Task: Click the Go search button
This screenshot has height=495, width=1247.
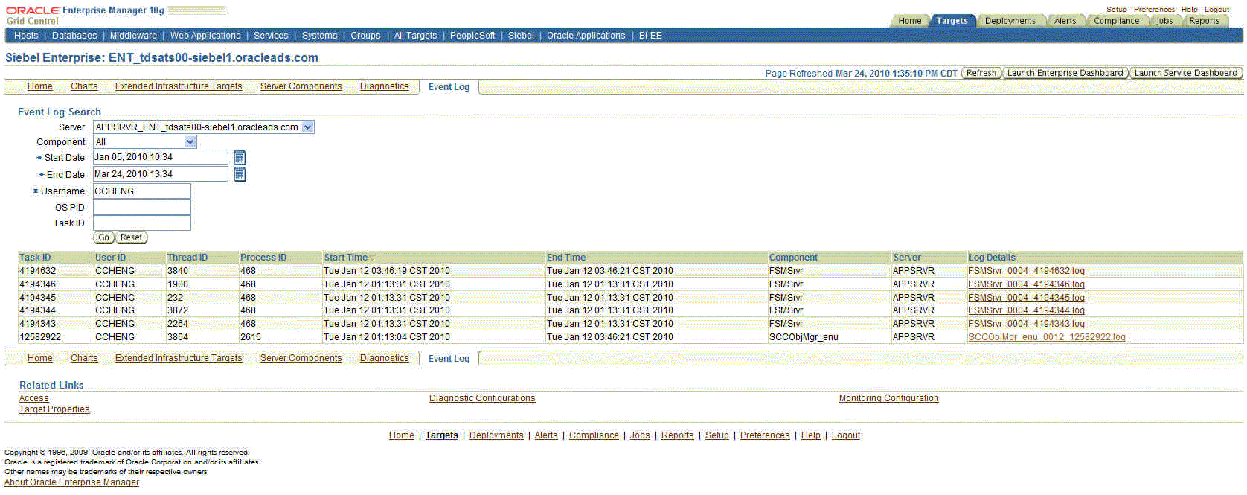Action: tap(103, 237)
